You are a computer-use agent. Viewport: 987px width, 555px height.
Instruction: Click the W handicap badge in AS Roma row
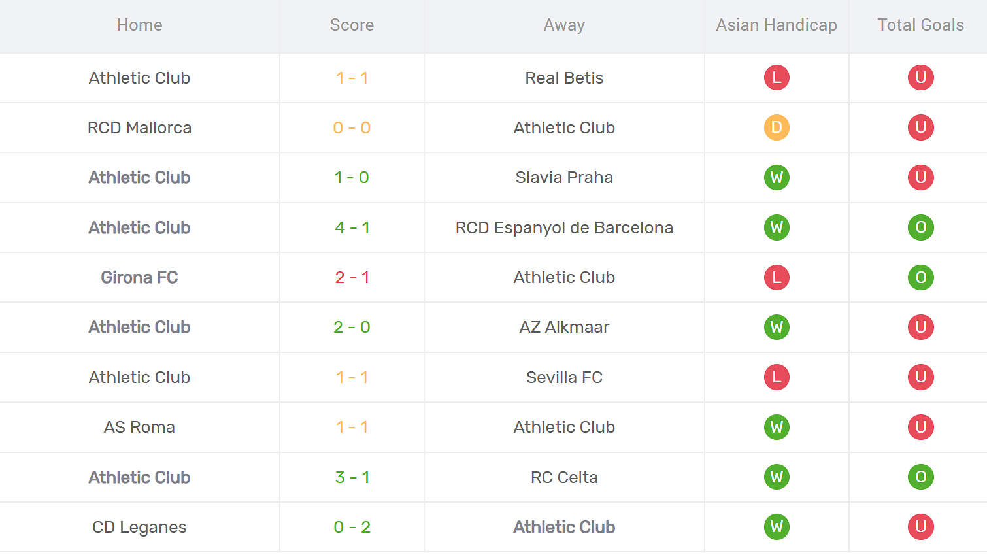[777, 427]
